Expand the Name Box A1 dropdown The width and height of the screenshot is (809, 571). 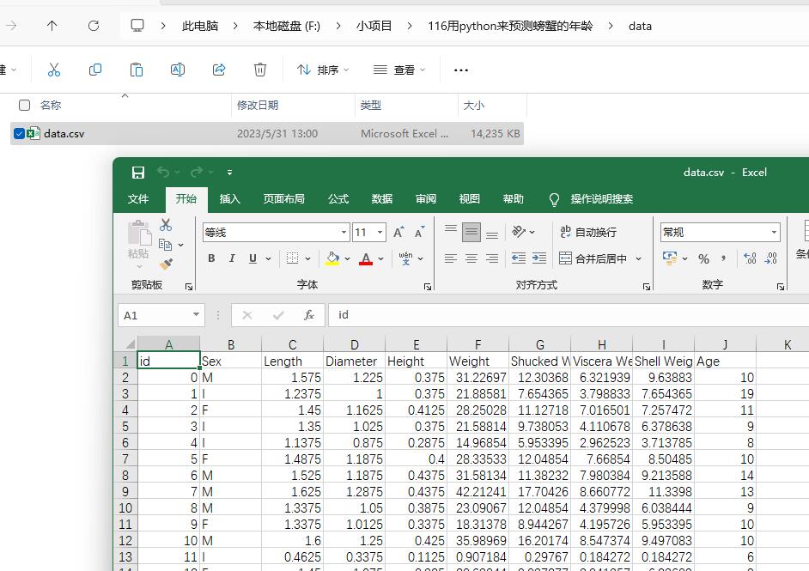pyautogui.click(x=196, y=314)
